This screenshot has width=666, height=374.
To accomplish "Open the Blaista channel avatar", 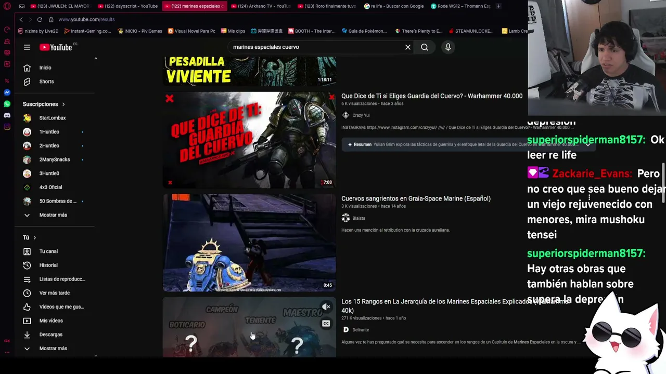I will click(x=345, y=218).
